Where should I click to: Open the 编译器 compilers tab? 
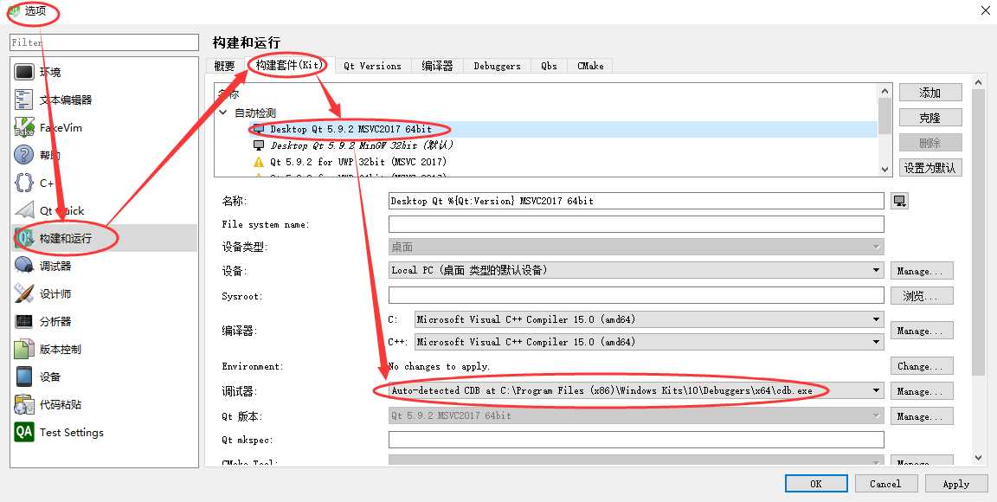tap(437, 66)
